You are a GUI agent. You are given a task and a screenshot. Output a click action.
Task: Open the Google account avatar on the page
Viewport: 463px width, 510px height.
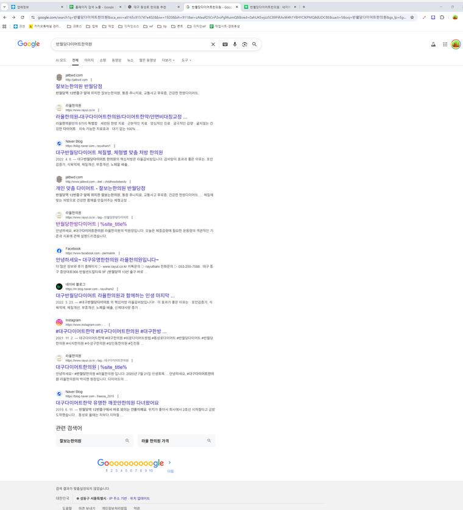[456, 45]
